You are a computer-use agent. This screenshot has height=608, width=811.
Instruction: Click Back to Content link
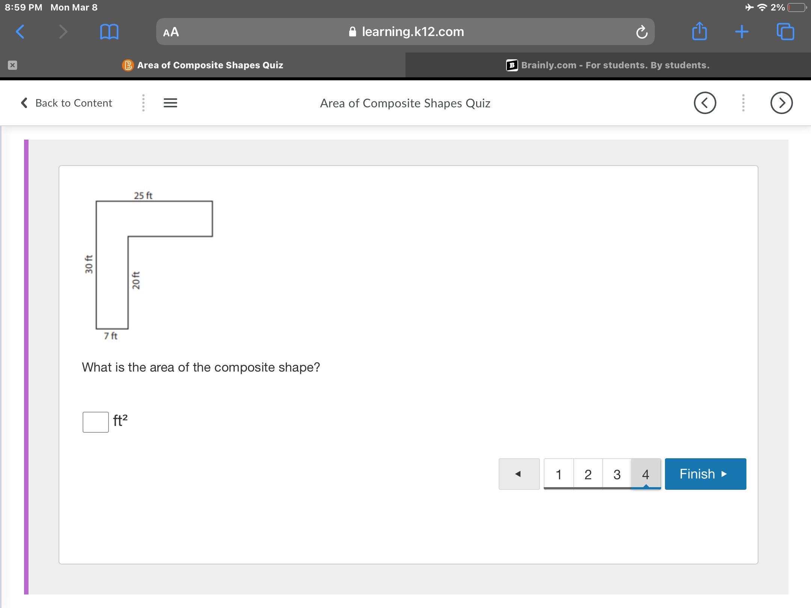(66, 103)
